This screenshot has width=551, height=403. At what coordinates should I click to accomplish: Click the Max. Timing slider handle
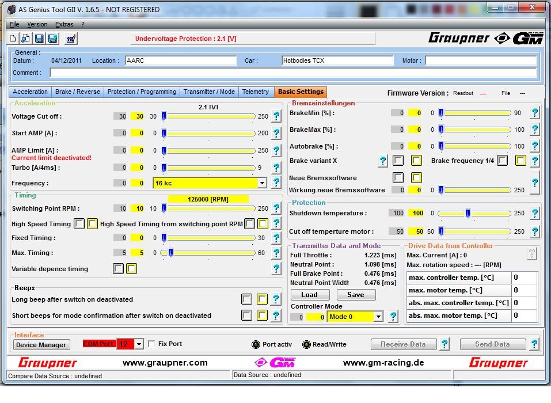point(170,253)
